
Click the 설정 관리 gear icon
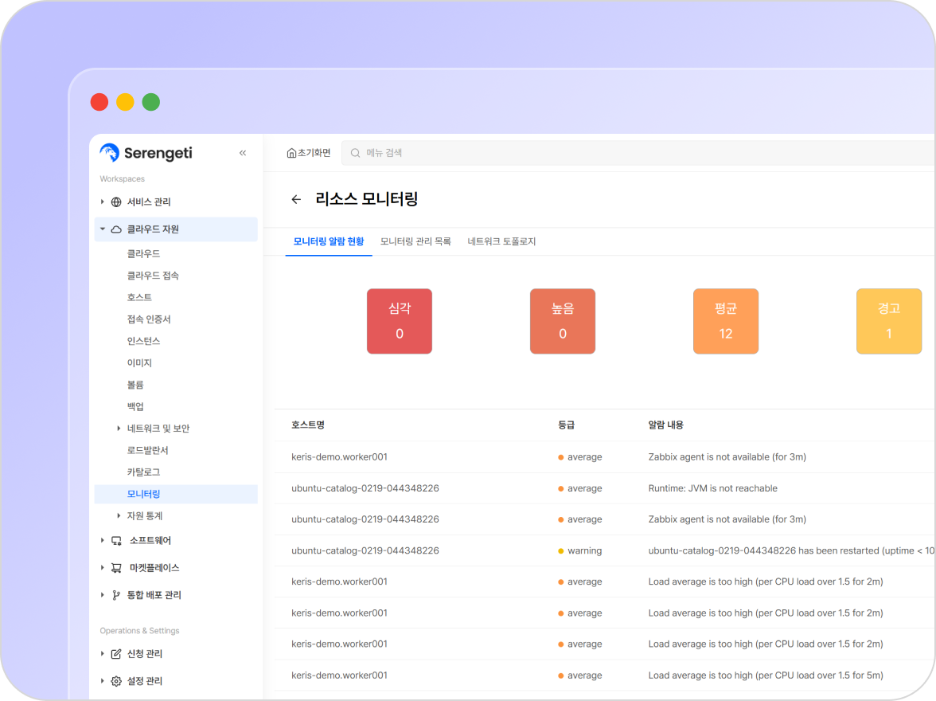click(116, 681)
